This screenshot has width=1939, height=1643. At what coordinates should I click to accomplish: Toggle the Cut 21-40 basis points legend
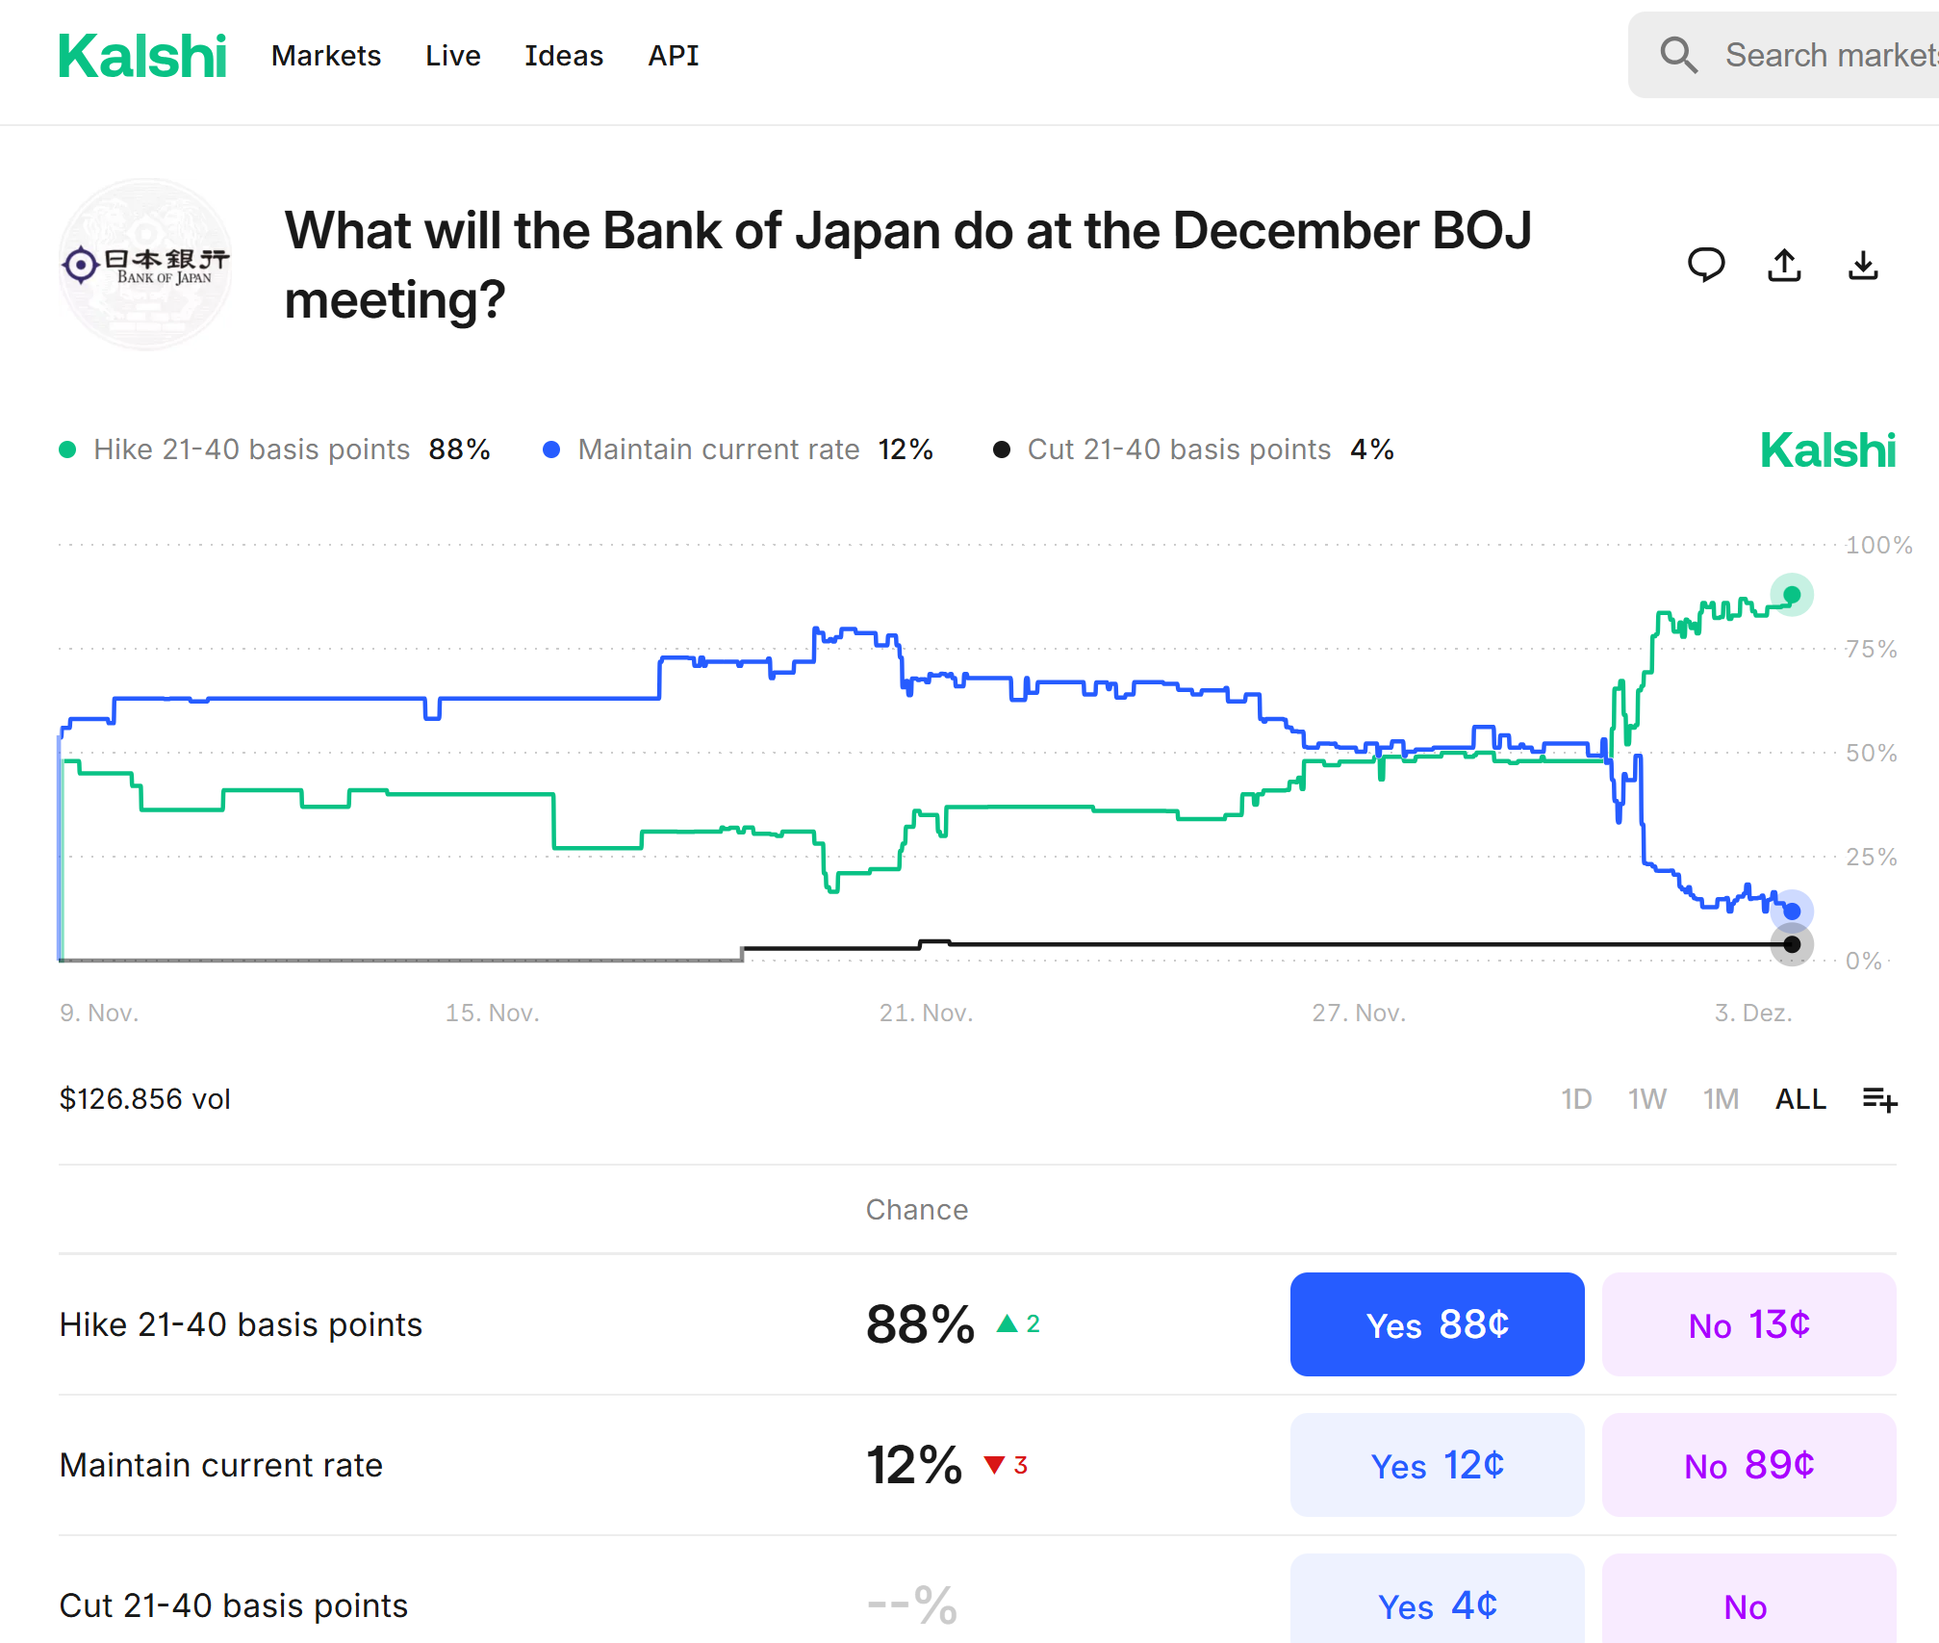pyautogui.click(x=1179, y=449)
